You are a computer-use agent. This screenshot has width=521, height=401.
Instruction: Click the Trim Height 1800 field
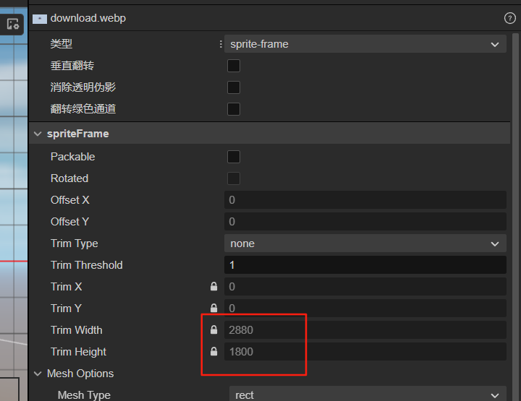(365, 352)
